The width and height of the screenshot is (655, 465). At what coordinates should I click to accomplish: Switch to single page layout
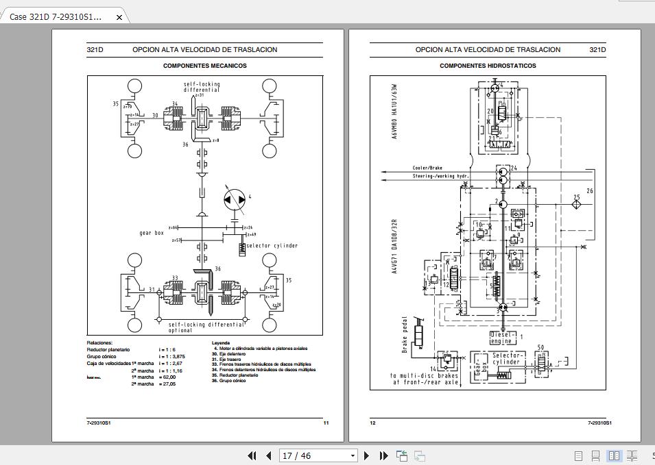(x=578, y=455)
